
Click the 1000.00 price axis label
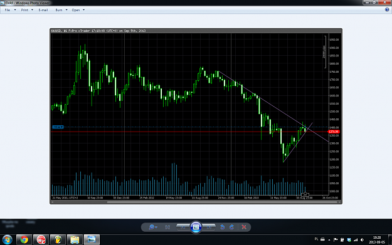coord(334,191)
